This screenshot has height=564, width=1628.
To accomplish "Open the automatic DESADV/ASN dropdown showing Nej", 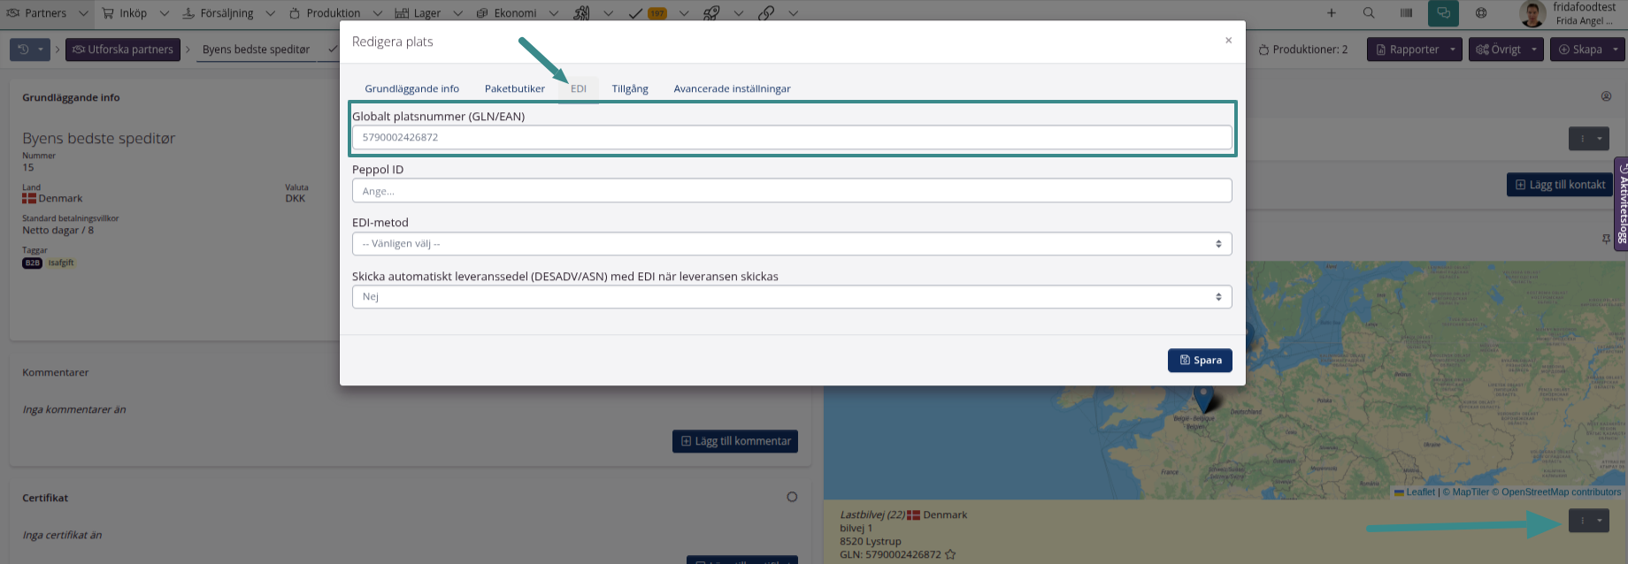I will point(792,297).
